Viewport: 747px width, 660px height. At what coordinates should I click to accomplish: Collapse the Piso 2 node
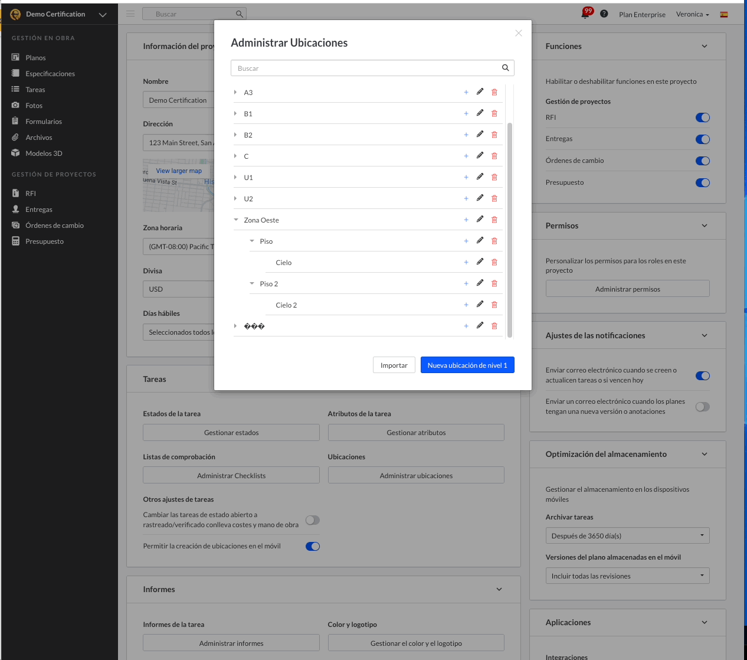coord(252,283)
